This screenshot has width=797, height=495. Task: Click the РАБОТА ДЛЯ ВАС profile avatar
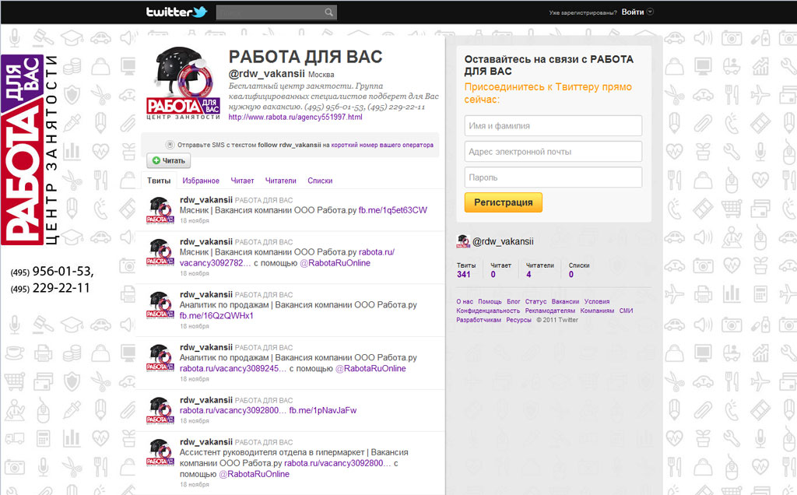coord(182,82)
